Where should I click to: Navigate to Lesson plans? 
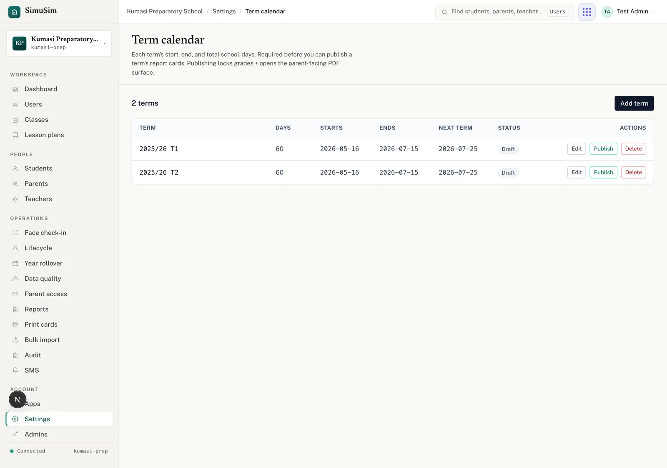click(59, 135)
